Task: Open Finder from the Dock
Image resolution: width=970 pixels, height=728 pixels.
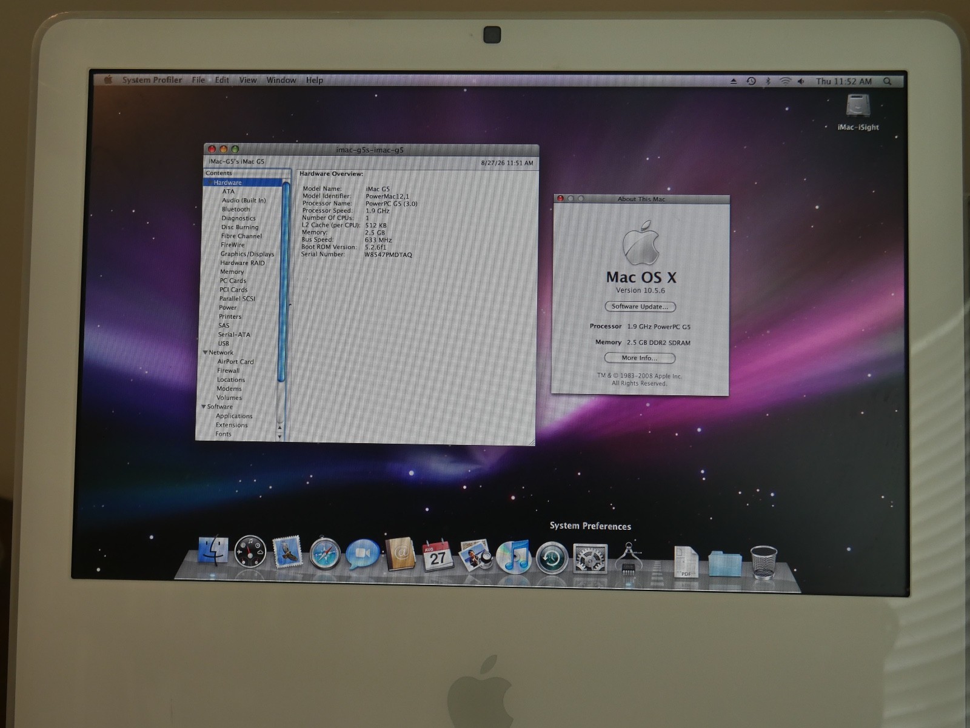Action: click(x=212, y=551)
